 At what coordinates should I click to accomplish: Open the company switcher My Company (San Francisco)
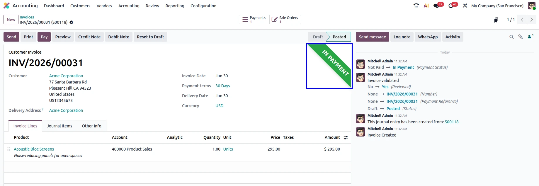pos(497,6)
